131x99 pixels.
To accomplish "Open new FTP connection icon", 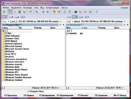I will (x=70, y=12).
